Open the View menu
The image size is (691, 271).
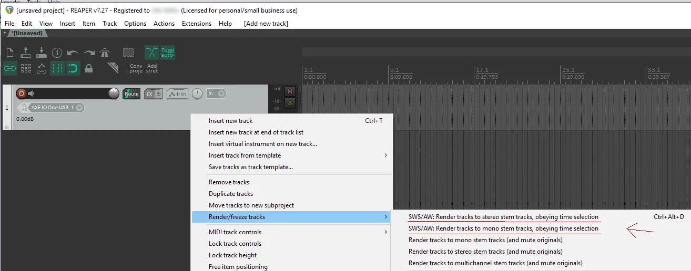coord(46,24)
